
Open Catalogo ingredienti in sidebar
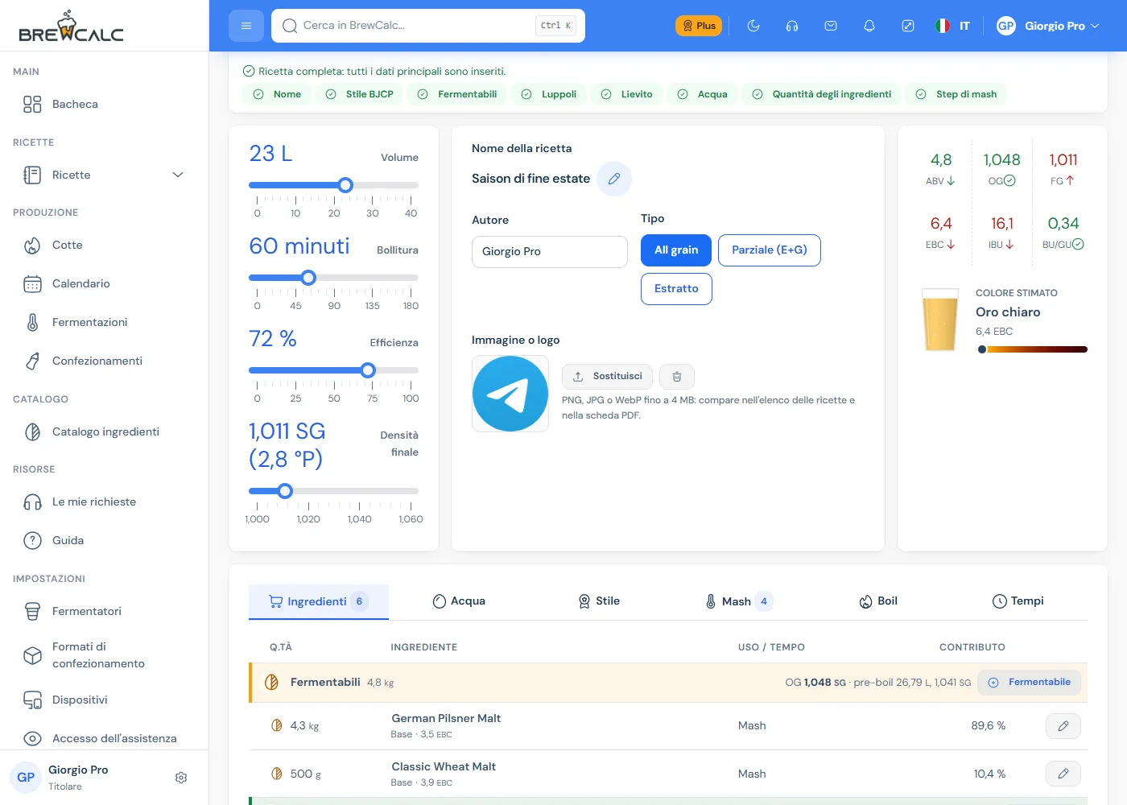[105, 431]
